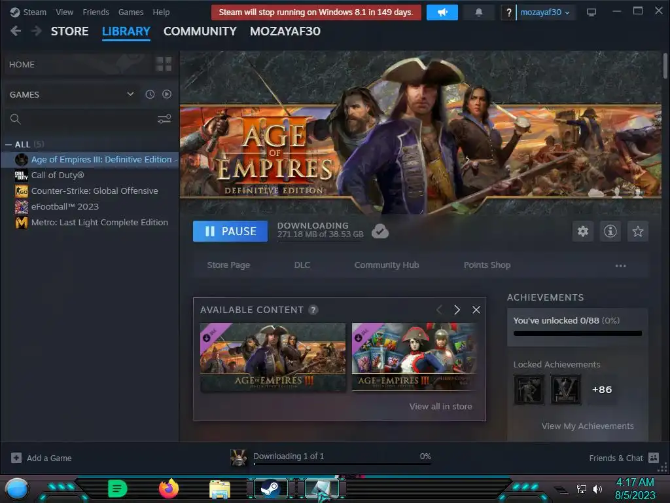Open Community Hub link

tap(387, 265)
